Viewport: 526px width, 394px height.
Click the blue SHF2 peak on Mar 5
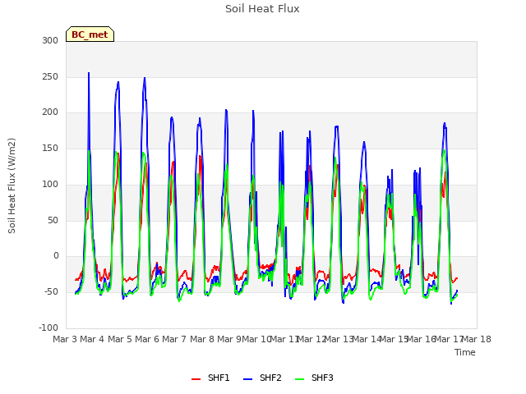tap(118, 82)
